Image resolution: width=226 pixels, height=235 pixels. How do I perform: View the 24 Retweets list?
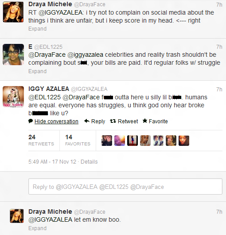pyautogui.click(x=41, y=140)
